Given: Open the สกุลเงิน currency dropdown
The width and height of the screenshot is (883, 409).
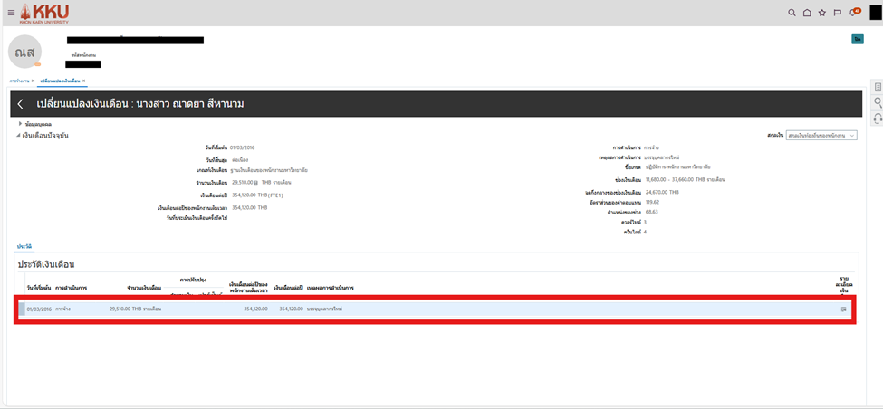Looking at the screenshot, I should 821,135.
